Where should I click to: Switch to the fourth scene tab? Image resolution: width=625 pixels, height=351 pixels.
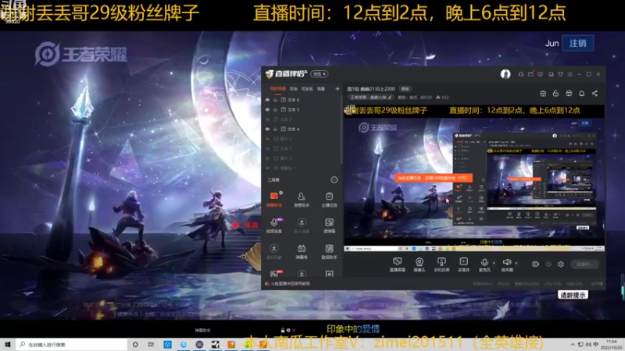[321, 89]
